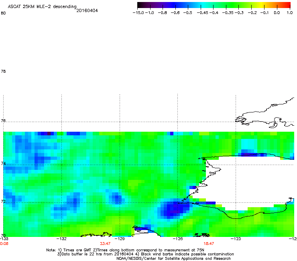Click the -0.45 color scale label

coord(203,13)
